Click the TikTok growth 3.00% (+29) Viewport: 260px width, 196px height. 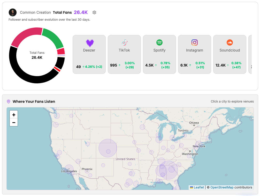(x=130, y=65)
